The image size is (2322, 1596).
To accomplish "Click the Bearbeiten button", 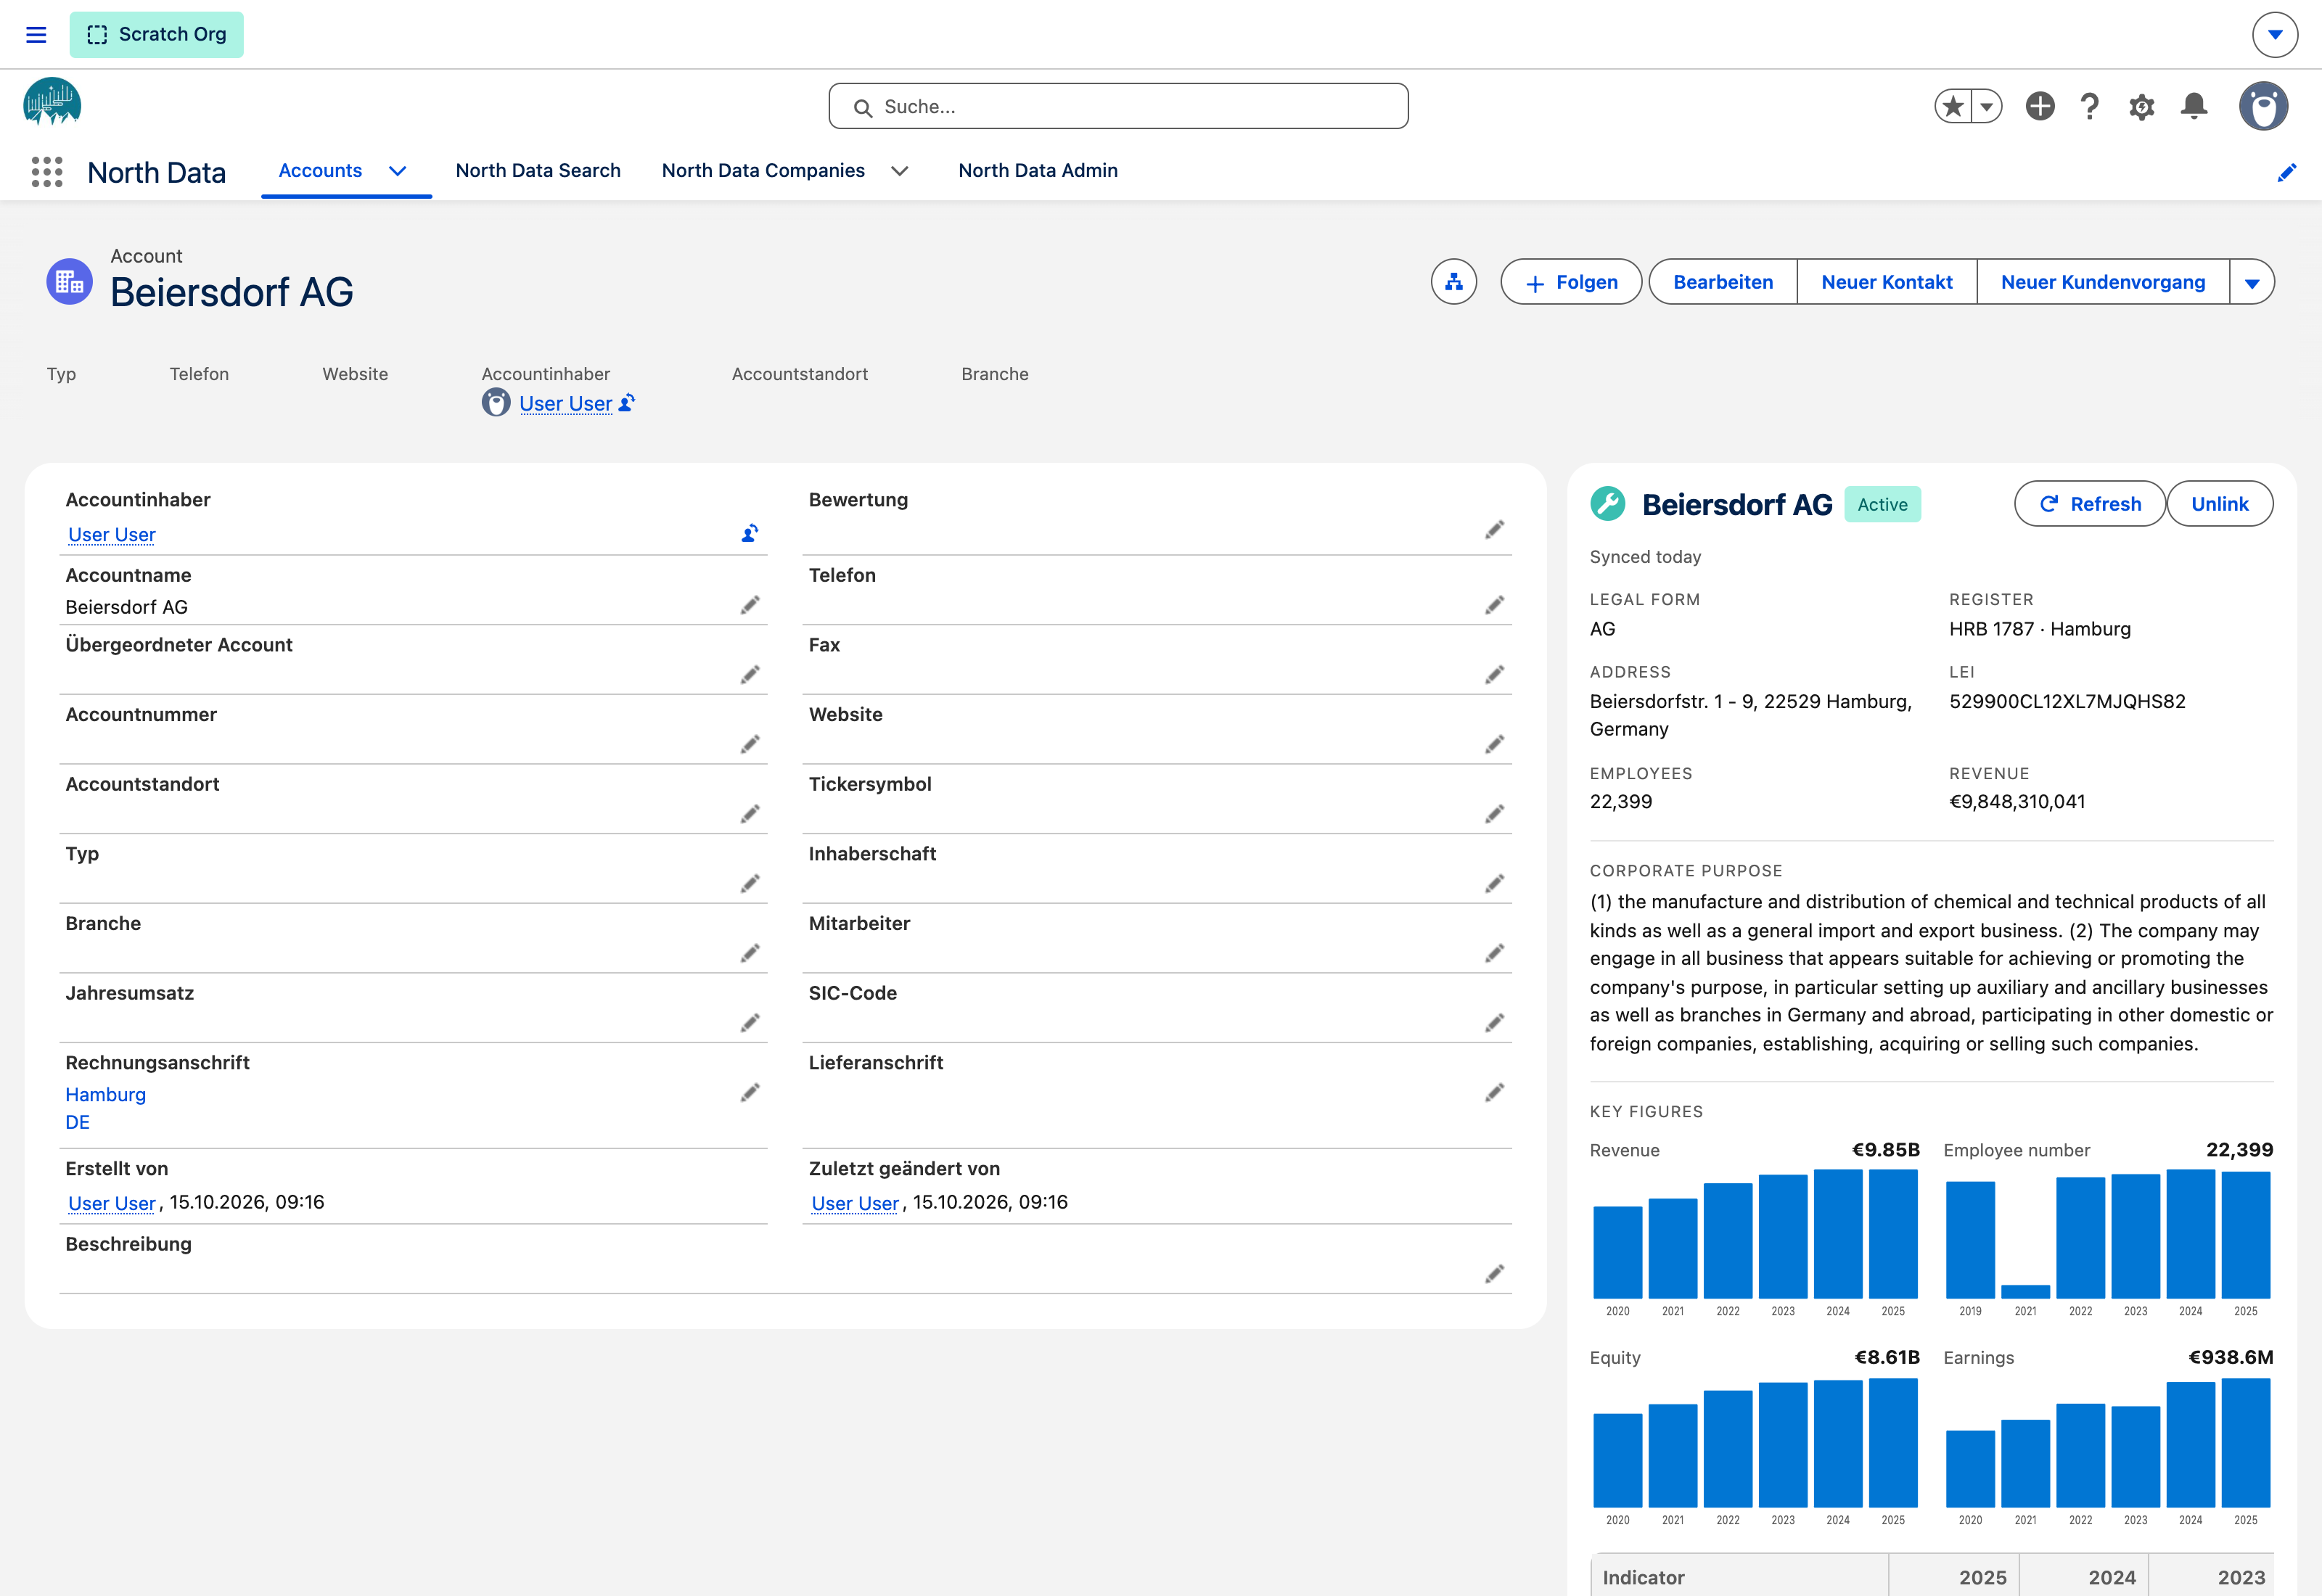I will tap(1723, 282).
